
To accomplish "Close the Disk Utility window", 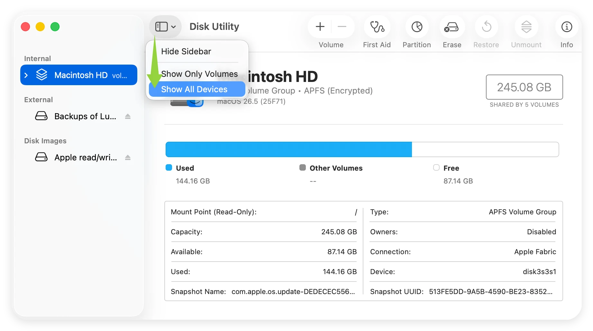I will tap(25, 27).
